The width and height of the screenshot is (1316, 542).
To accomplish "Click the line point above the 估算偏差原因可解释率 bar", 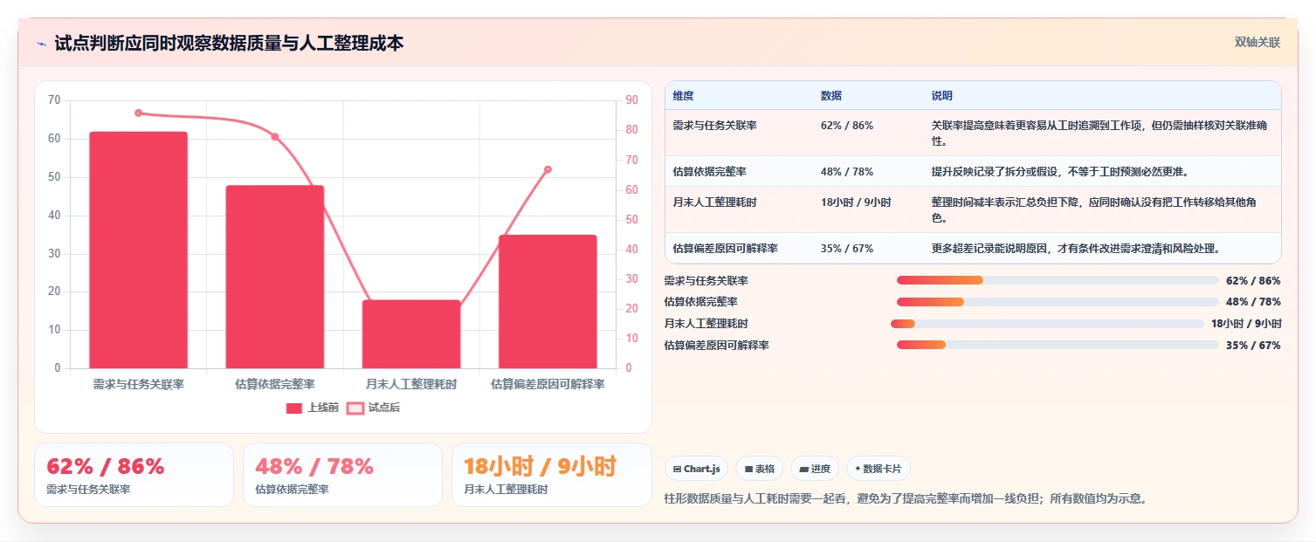I will [x=548, y=169].
